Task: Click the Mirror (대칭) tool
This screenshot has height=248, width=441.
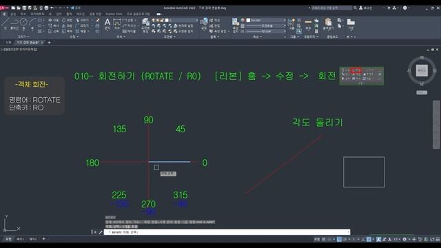Action: point(67,25)
